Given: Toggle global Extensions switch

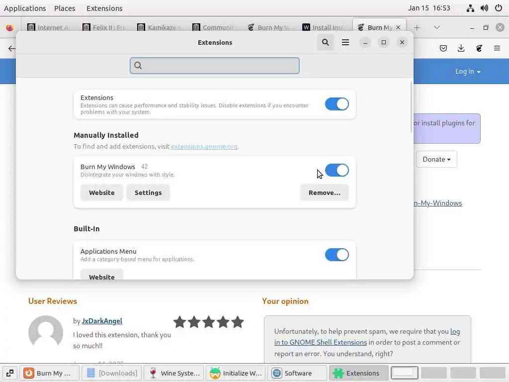Looking at the screenshot, I should [x=337, y=104].
